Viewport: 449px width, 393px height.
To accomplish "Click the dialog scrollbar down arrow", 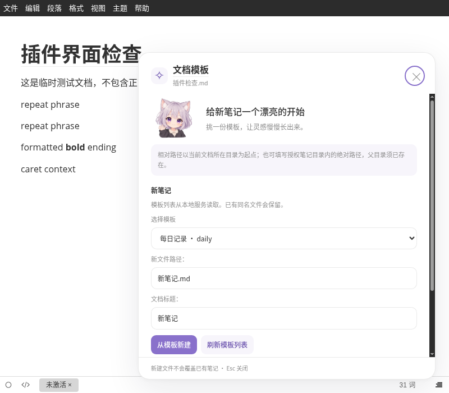I will 432,354.
